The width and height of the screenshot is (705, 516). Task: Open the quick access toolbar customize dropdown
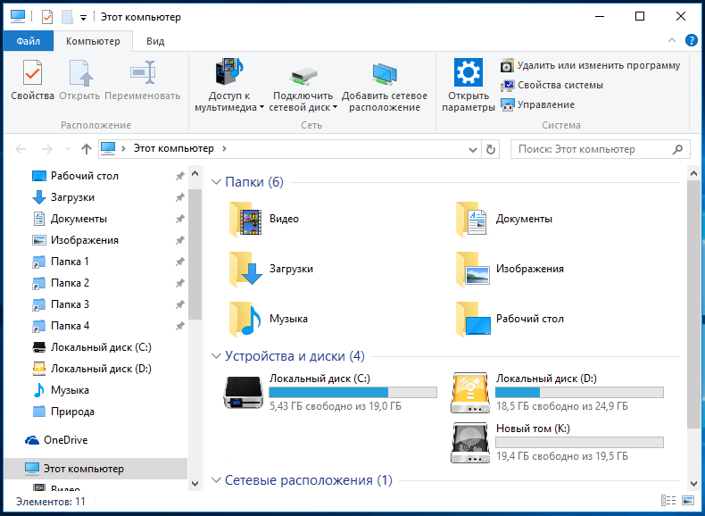tap(83, 18)
